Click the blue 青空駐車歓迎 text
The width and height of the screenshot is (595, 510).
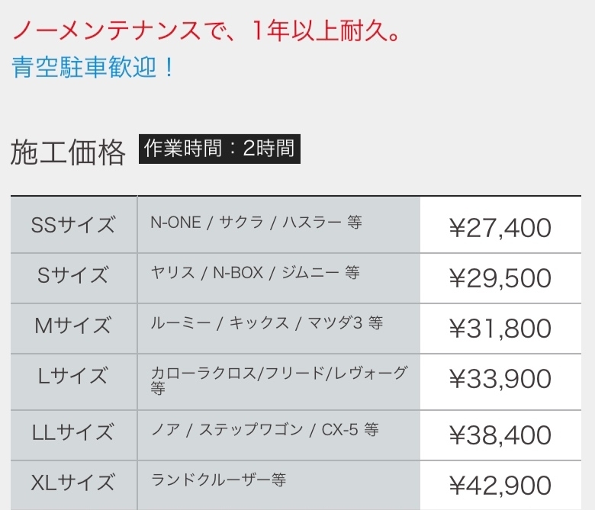click(93, 66)
